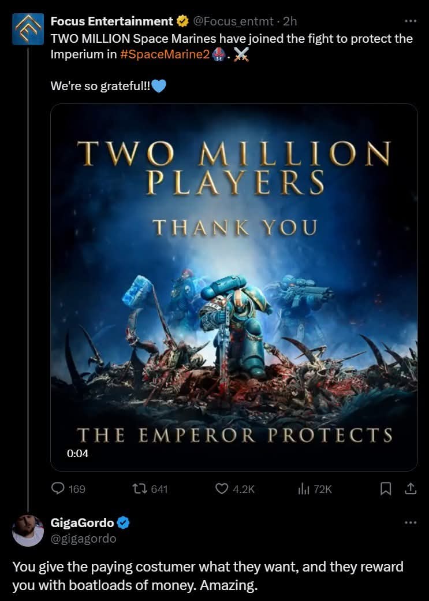
Task: Play the Two Million Players video
Action: tap(234, 287)
